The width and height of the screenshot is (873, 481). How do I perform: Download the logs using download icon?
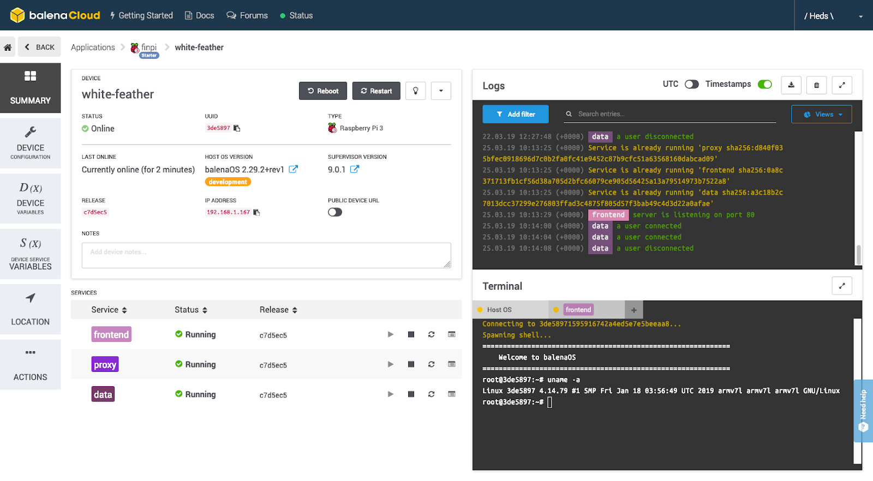(791, 85)
